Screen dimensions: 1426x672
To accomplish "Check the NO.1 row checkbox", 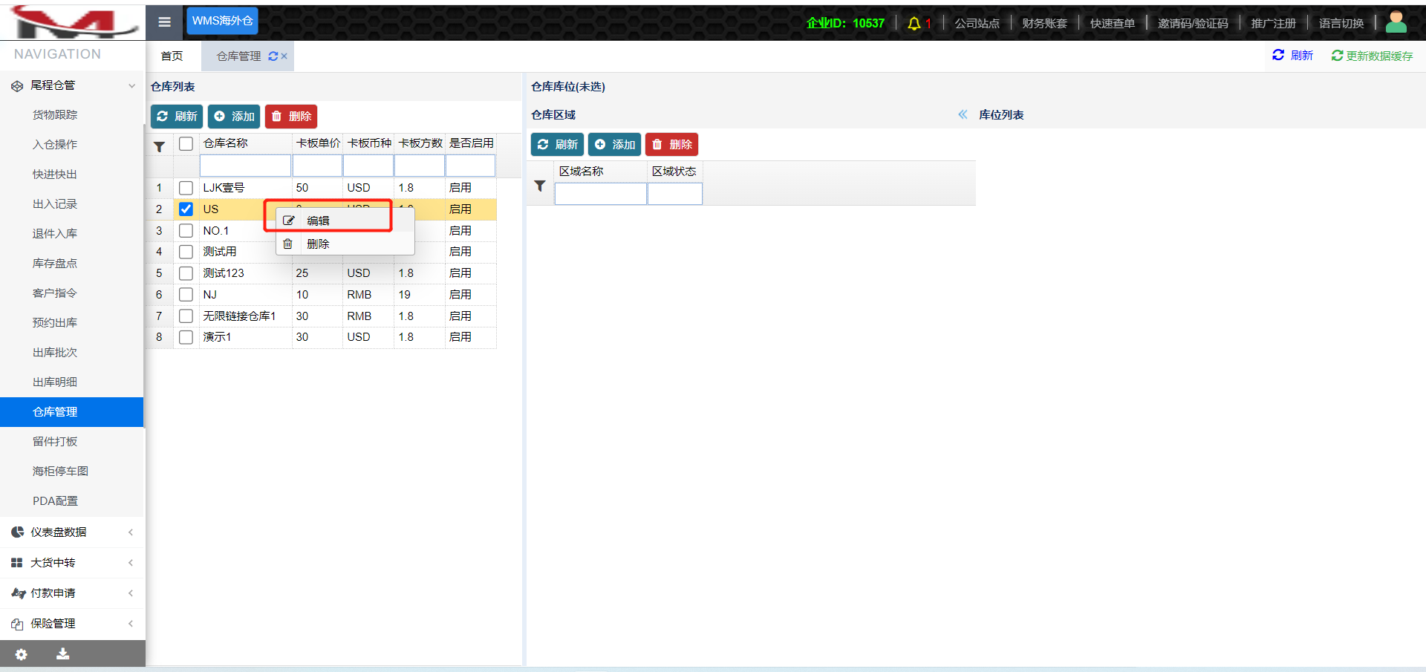I will pyautogui.click(x=186, y=231).
